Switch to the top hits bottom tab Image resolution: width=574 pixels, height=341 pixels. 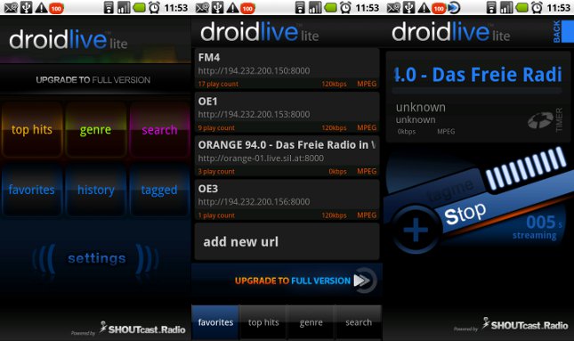[x=263, y=322]
